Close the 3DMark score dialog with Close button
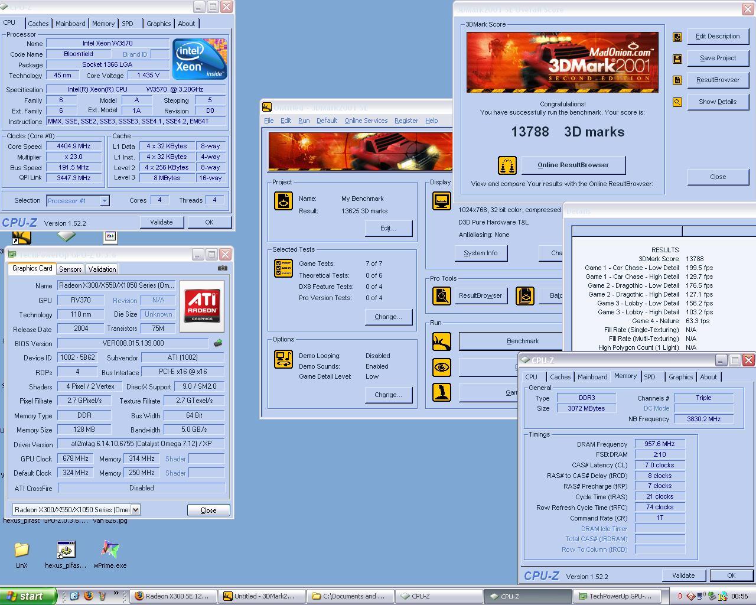Image resolution: width=756 pixels, height=605 pixels. pos(718,177)
